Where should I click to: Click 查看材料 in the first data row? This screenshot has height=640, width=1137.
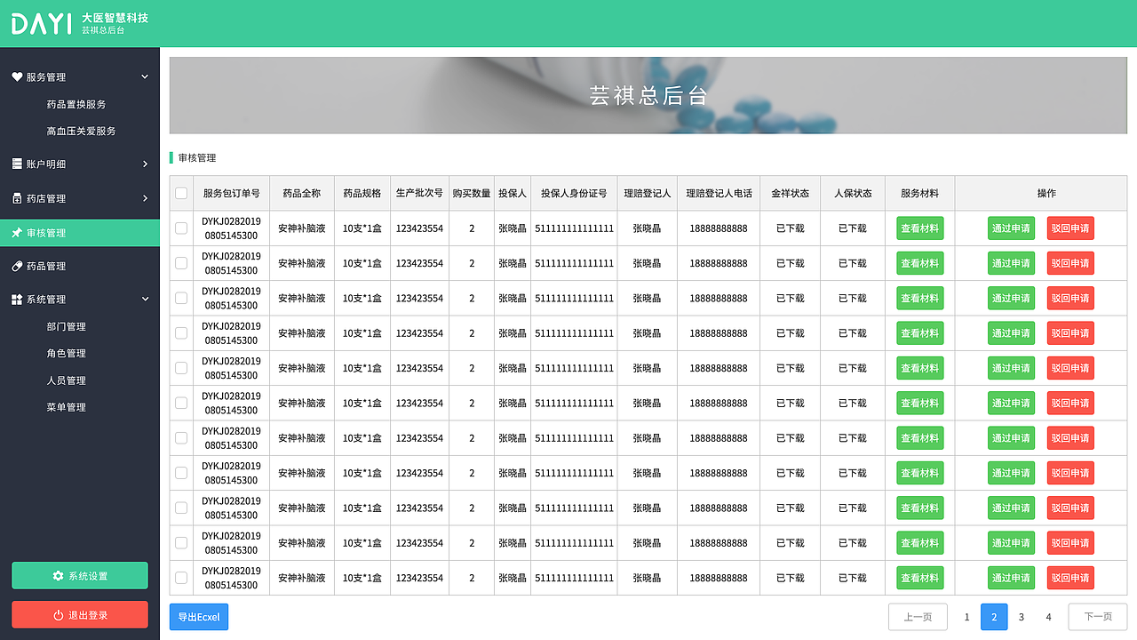[x=920, y=228]
